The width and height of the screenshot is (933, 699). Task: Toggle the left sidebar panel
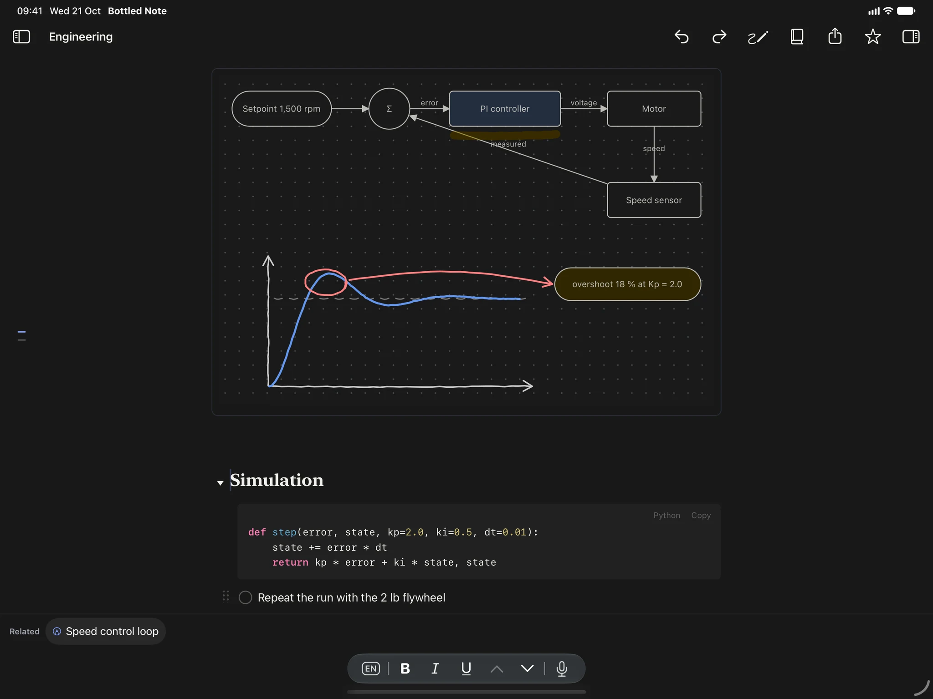[x=21, y=37]
